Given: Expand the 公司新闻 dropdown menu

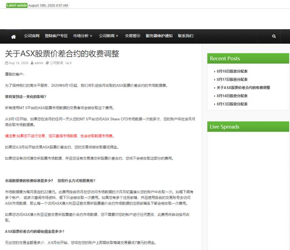Looking at the screenshot, I should 108,36.
